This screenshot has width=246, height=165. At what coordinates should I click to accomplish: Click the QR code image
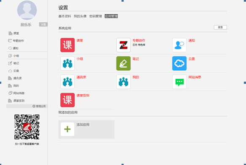(27, 127)
